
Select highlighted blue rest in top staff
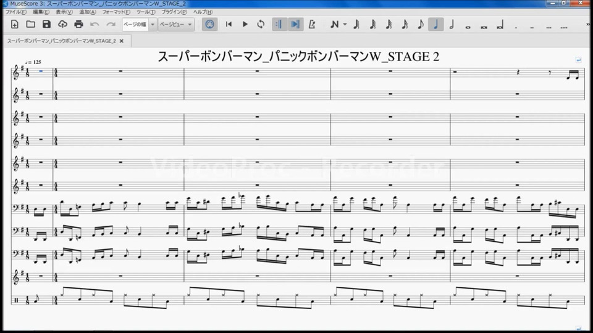41,71
